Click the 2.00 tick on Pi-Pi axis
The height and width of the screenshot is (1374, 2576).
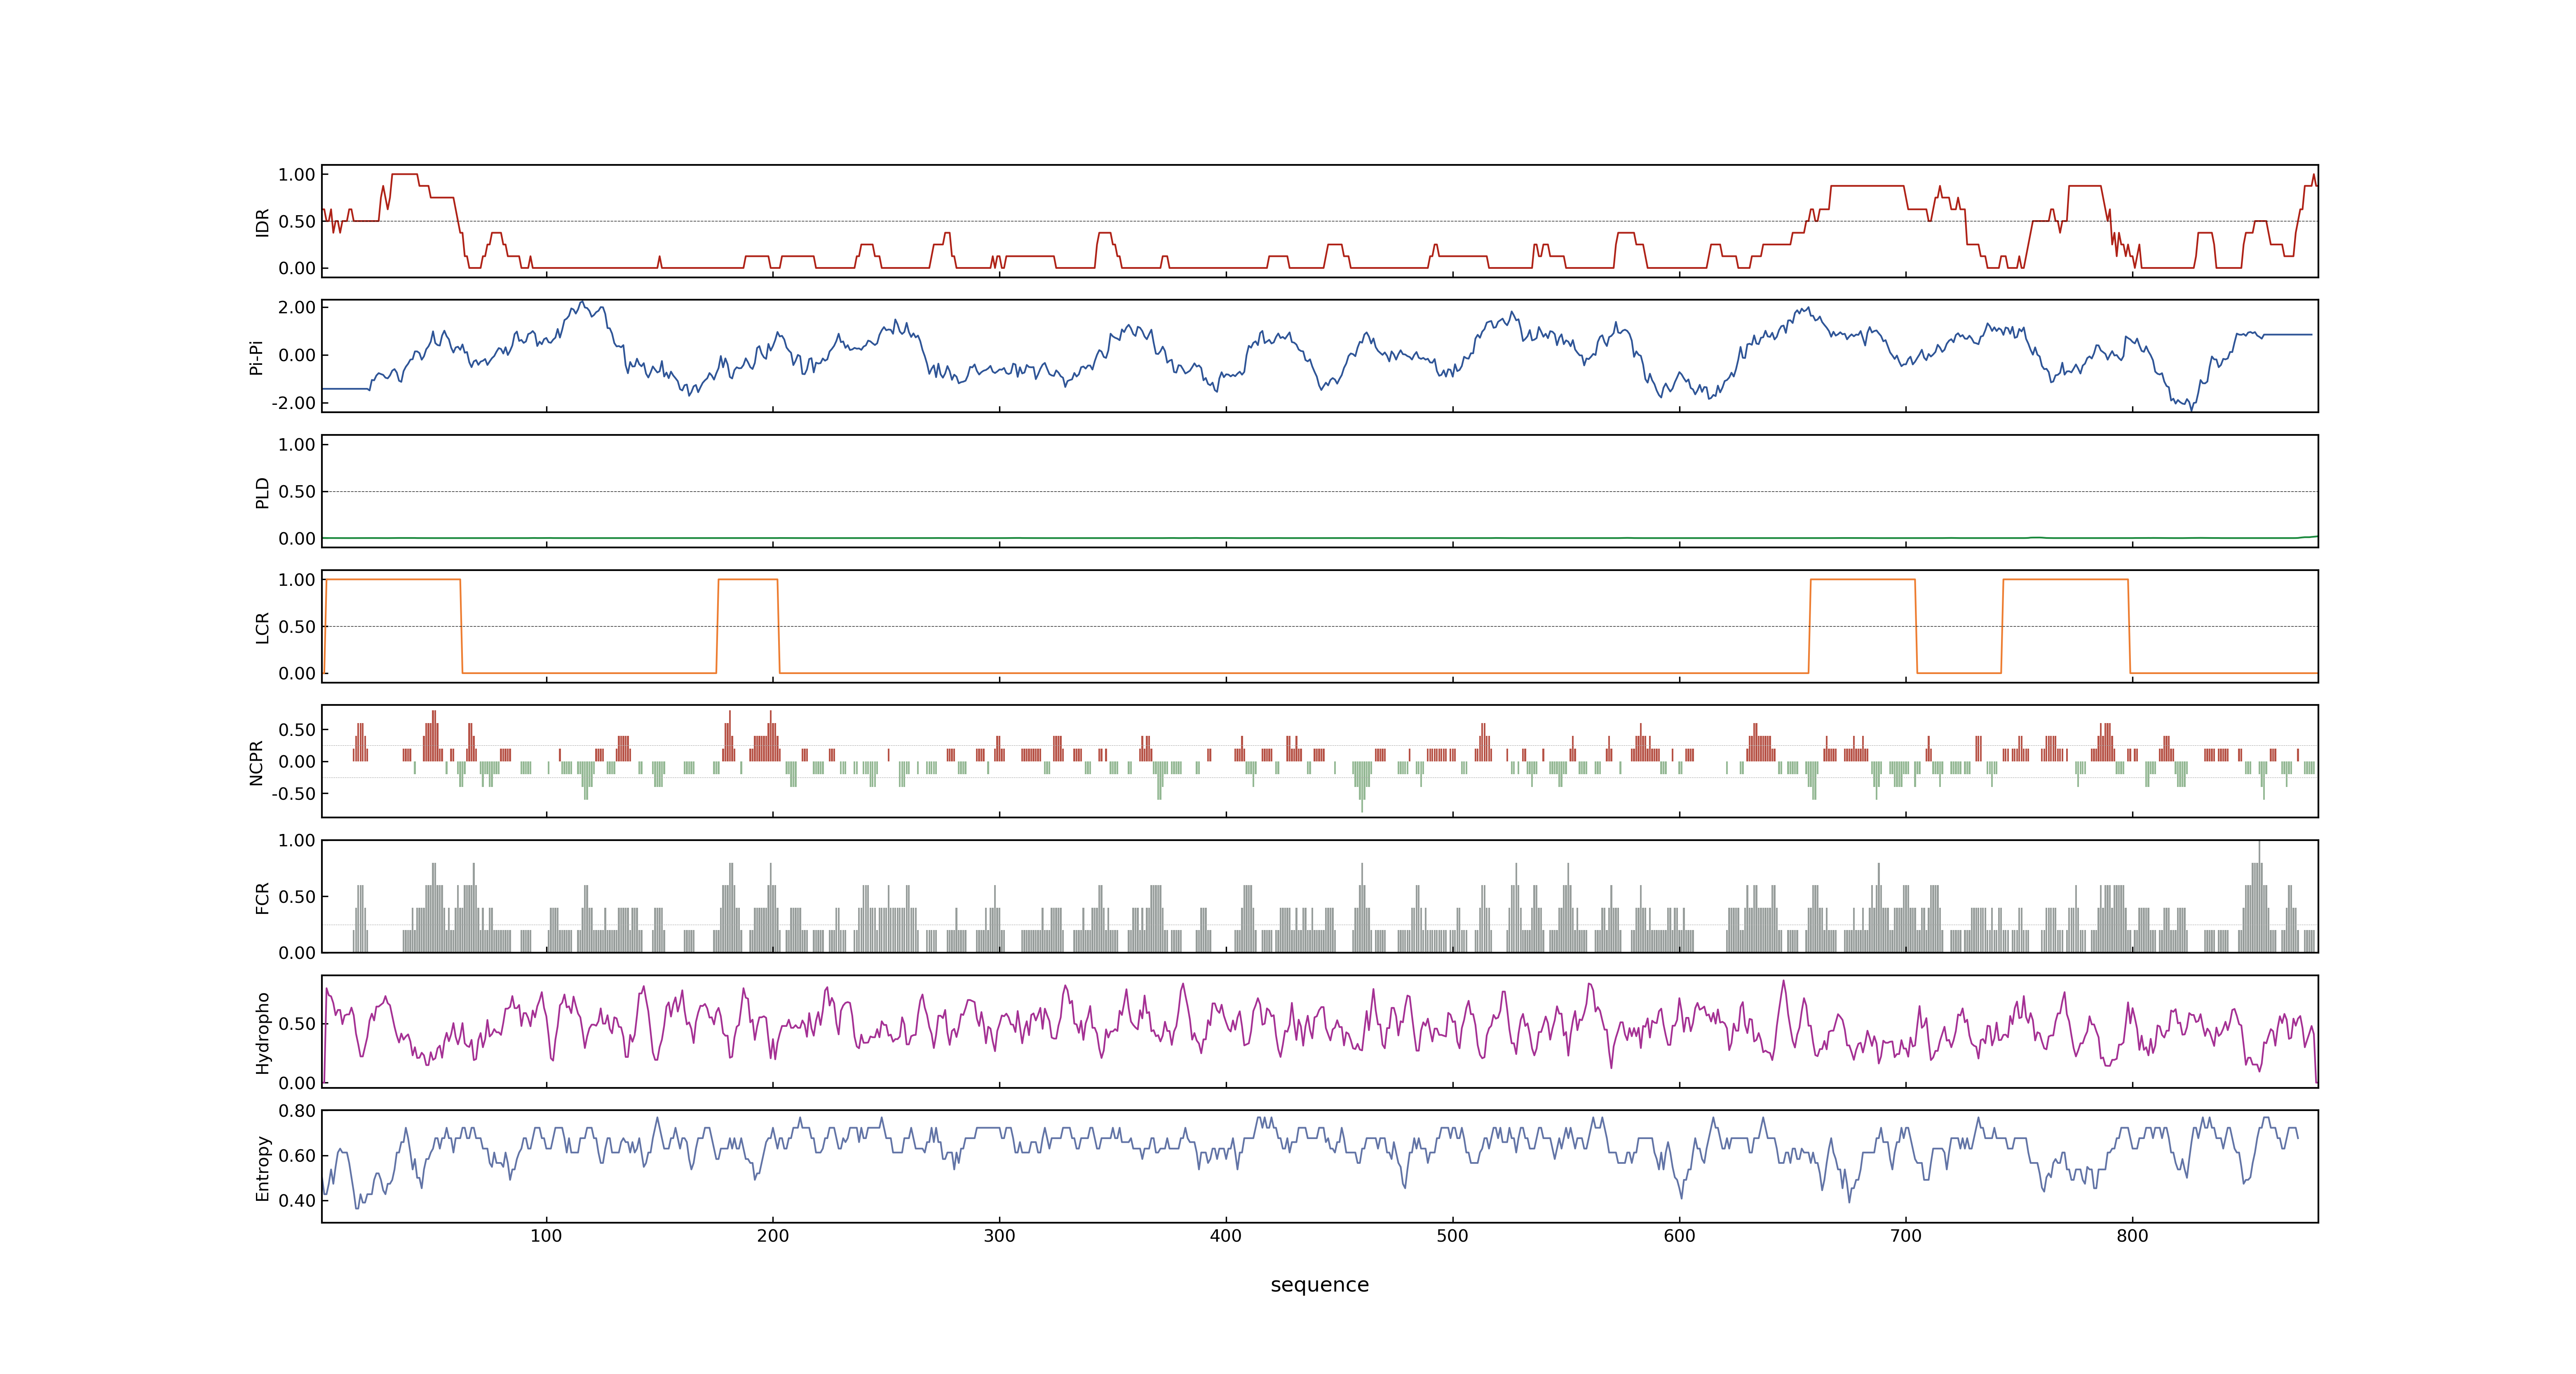point(297,308)
